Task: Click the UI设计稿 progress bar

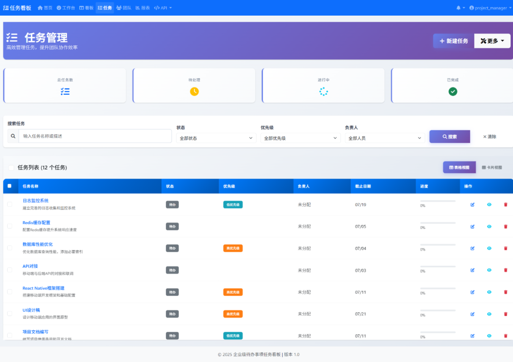Action: pyautogui.click(x=438, y=310)
